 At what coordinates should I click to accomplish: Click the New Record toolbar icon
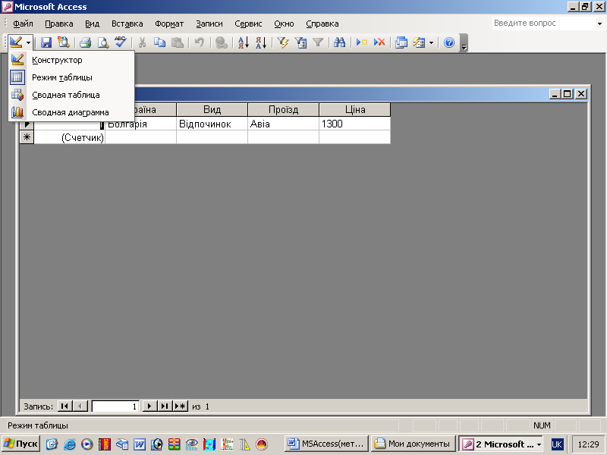click(362, 42)
